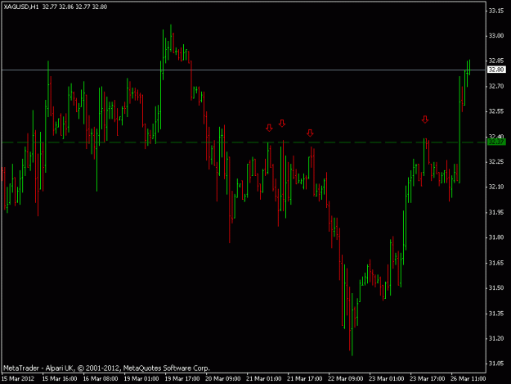Click the 15 Mar 2012 date label
Screen dimensions: 511x384
click(x=18, y=379)
